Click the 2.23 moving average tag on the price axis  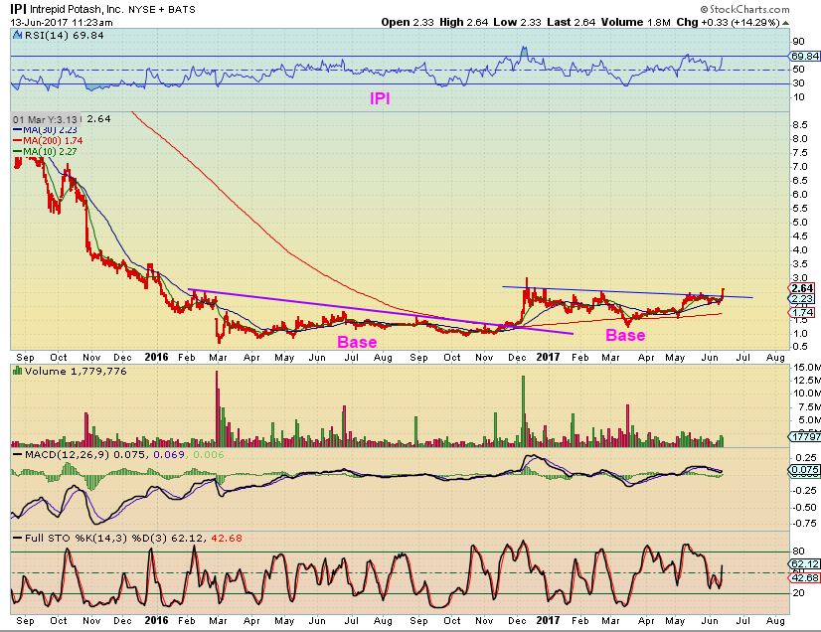(x=802, y=299)
